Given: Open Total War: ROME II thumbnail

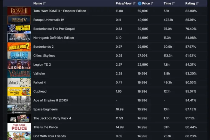Looking at the screenshot, I should point(19,11).
